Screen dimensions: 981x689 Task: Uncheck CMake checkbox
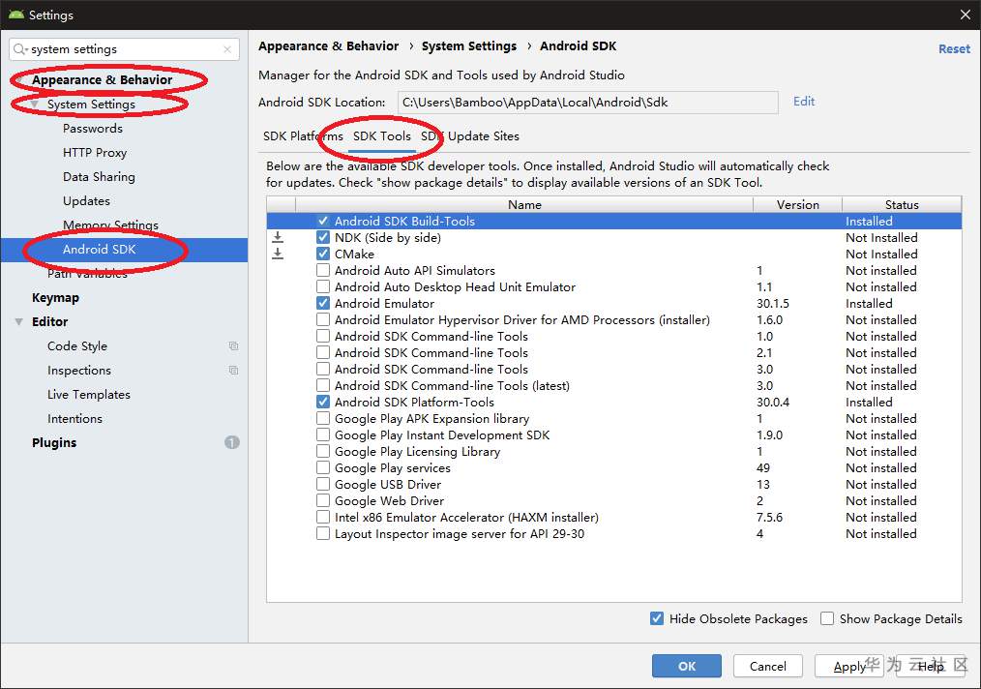pyautogui.click(x=323, y=255)
